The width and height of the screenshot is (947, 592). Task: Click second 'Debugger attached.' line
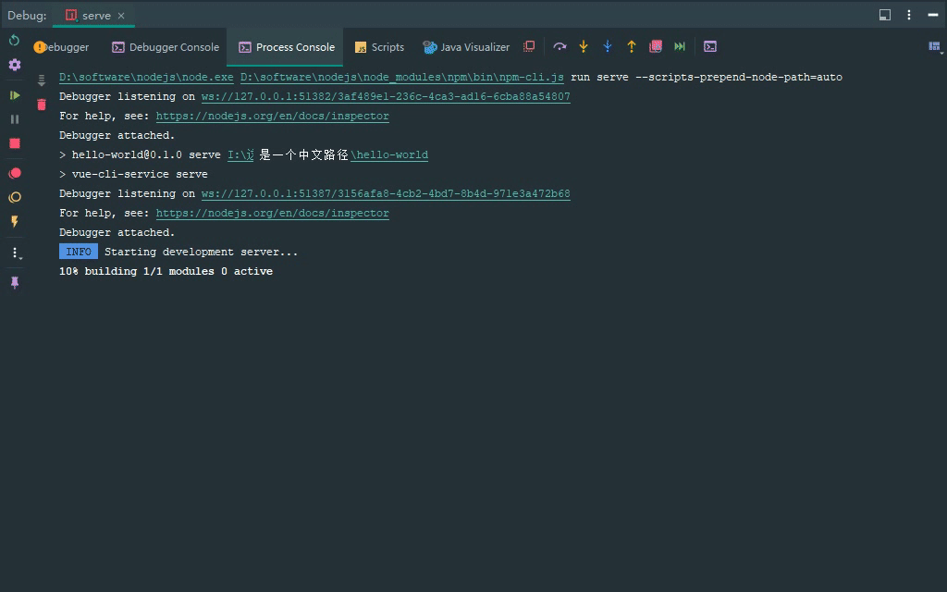pyautogui.click(x=117, y=232)
